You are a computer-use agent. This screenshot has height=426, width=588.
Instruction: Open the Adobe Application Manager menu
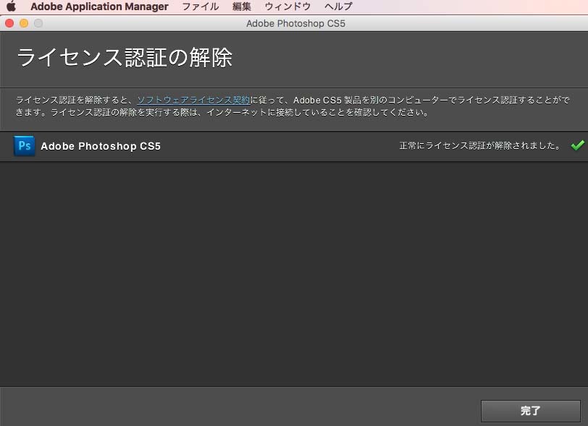click(x=99, y=7)
